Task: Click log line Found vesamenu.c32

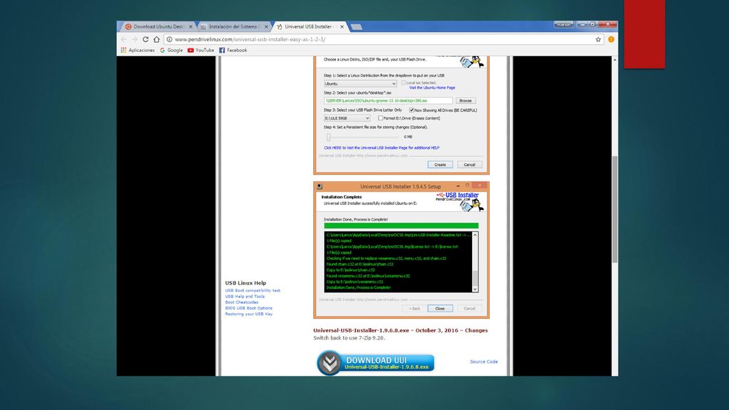Action: [368, 275]
